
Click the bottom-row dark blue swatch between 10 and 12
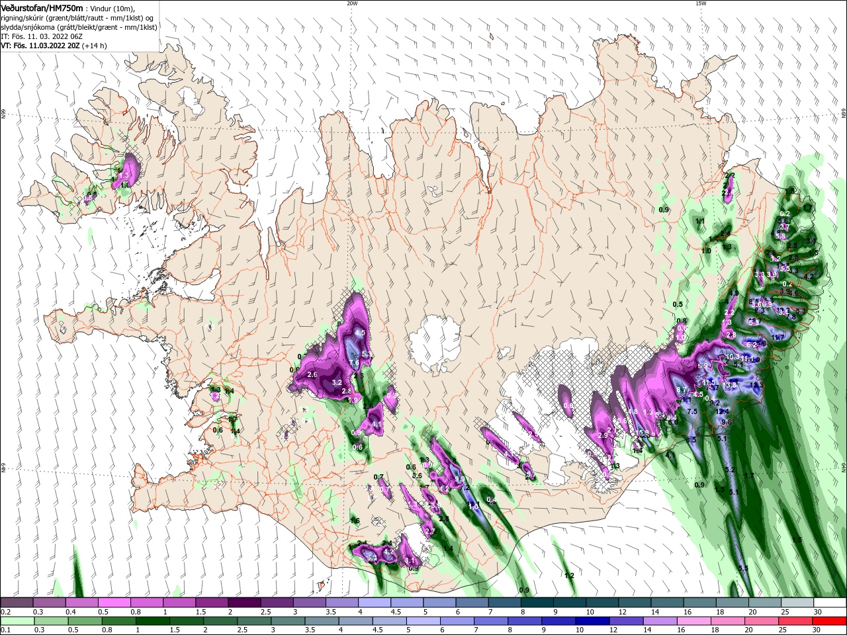pos(594,621)
